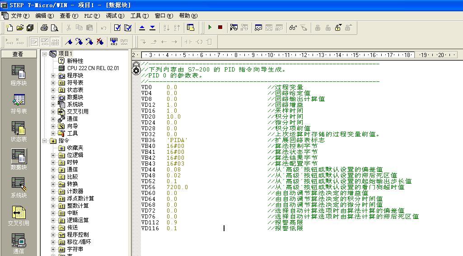Select 系统块 in project tree

[x=75, y=104]
